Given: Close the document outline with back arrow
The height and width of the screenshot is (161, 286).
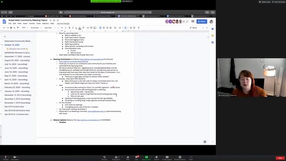Looking at the screenshot, I should 5,37.
